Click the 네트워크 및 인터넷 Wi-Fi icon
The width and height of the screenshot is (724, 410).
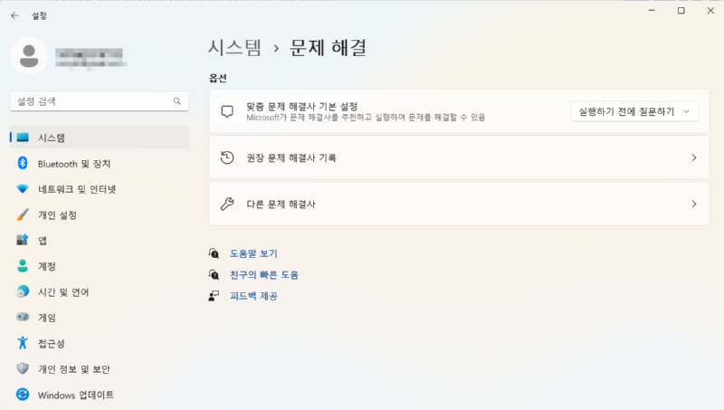(24, 189)
